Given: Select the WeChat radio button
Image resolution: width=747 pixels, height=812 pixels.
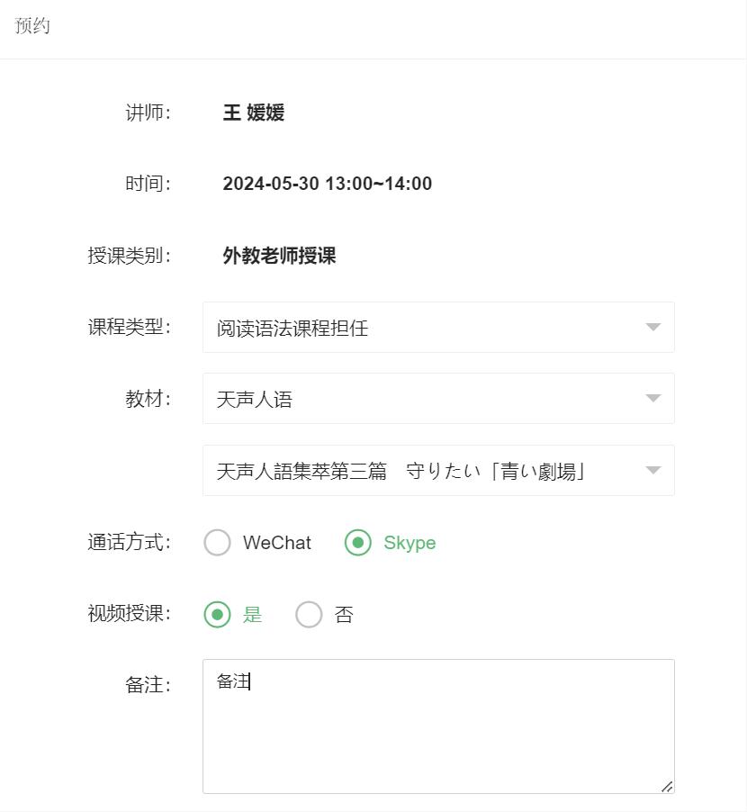Looking at the screenshot, I should tap(218, 543).
